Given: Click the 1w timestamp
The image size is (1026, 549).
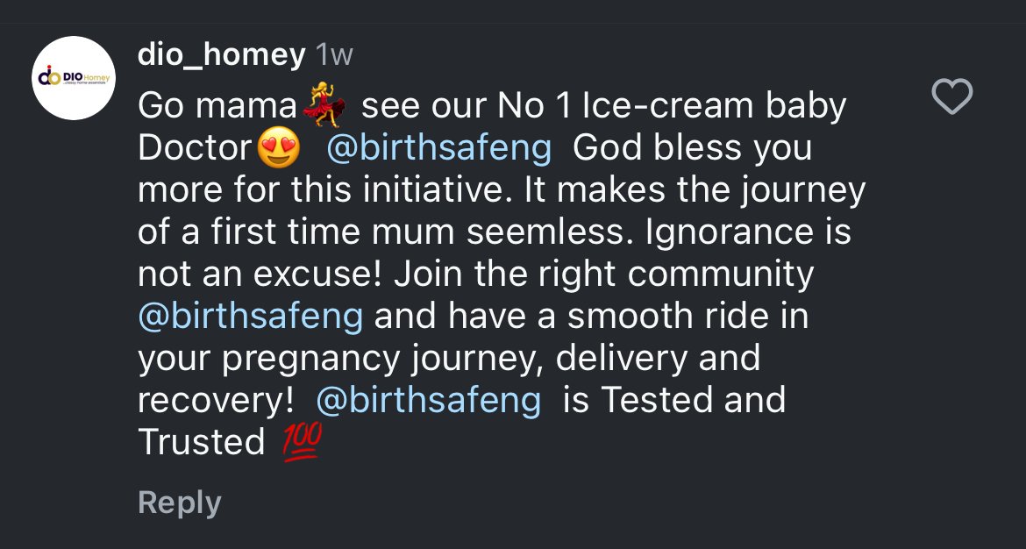Looking at the screenshot, I should tap(333, 55).
